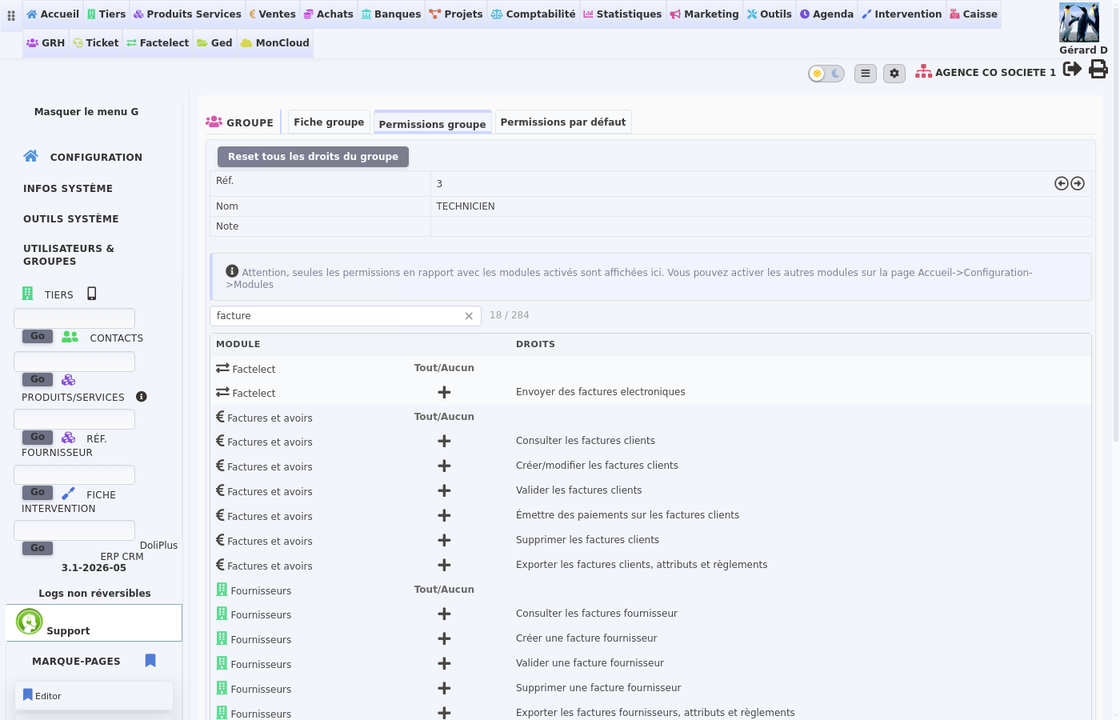
Task: Click the MARQUE-PAGES bookmark icon
Action: point(150,661)
